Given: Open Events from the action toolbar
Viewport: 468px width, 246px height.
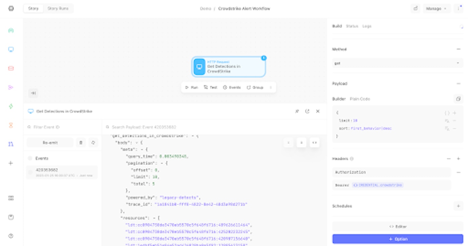Looking at the screenshot, I should (232, 88).
